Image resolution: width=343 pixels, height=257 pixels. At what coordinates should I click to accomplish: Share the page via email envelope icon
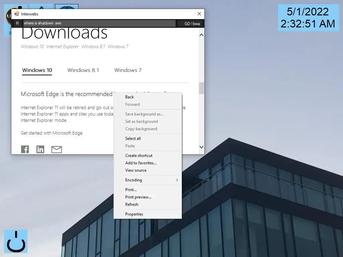(57, 150)
